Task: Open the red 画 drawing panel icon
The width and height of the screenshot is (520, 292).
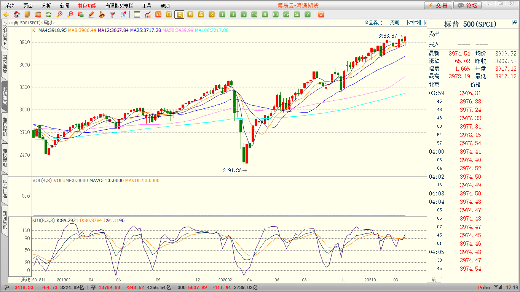Action: point(321,14)
